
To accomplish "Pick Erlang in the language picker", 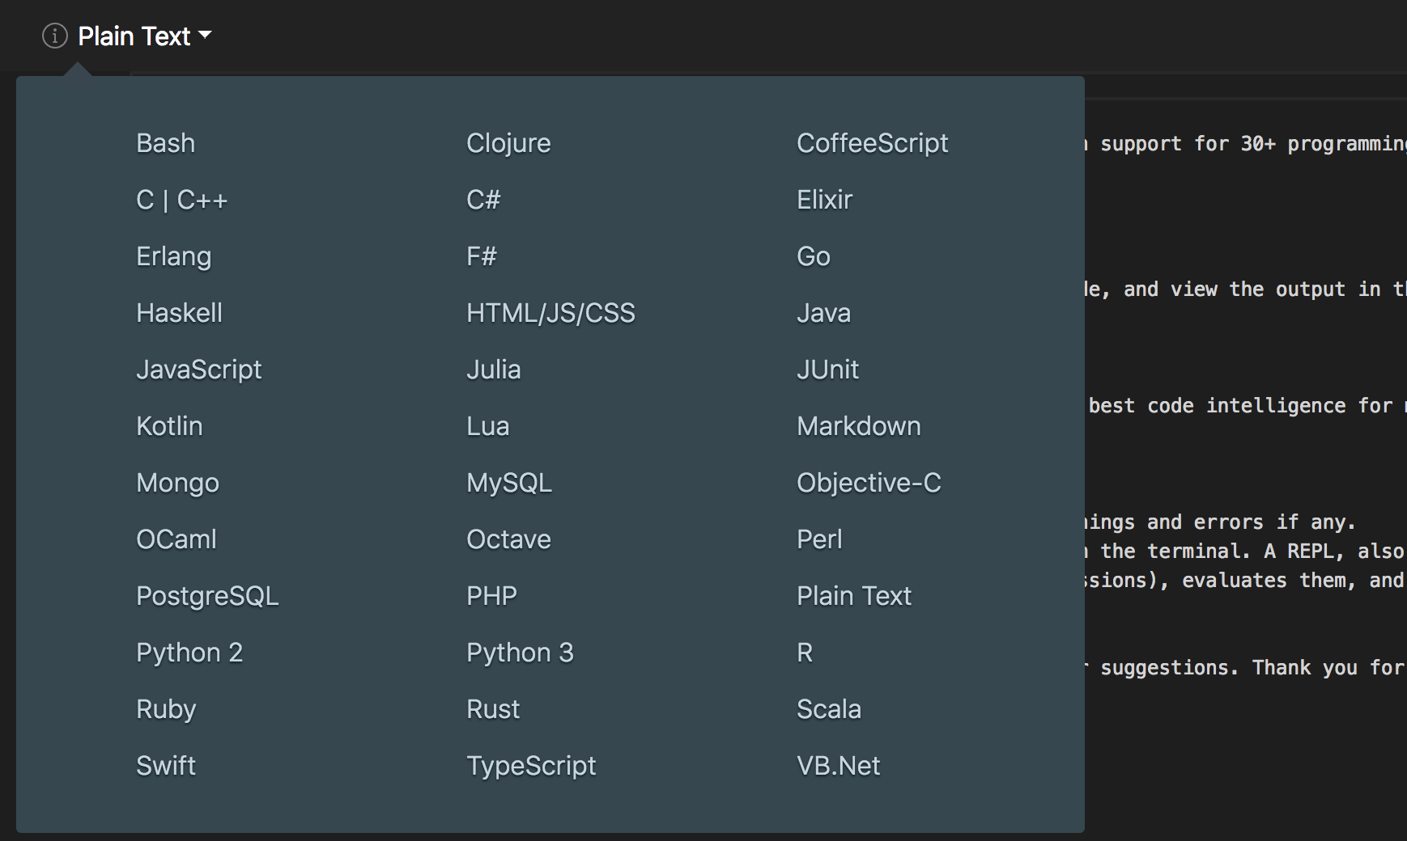I will pyautogui.click(x=174, y=256).
